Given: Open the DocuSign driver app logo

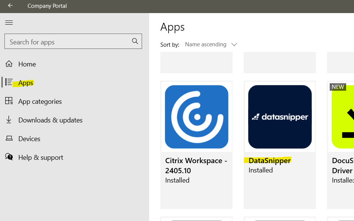Looking at the screenshot, I should pyautogui.click(x=343, y=117).
